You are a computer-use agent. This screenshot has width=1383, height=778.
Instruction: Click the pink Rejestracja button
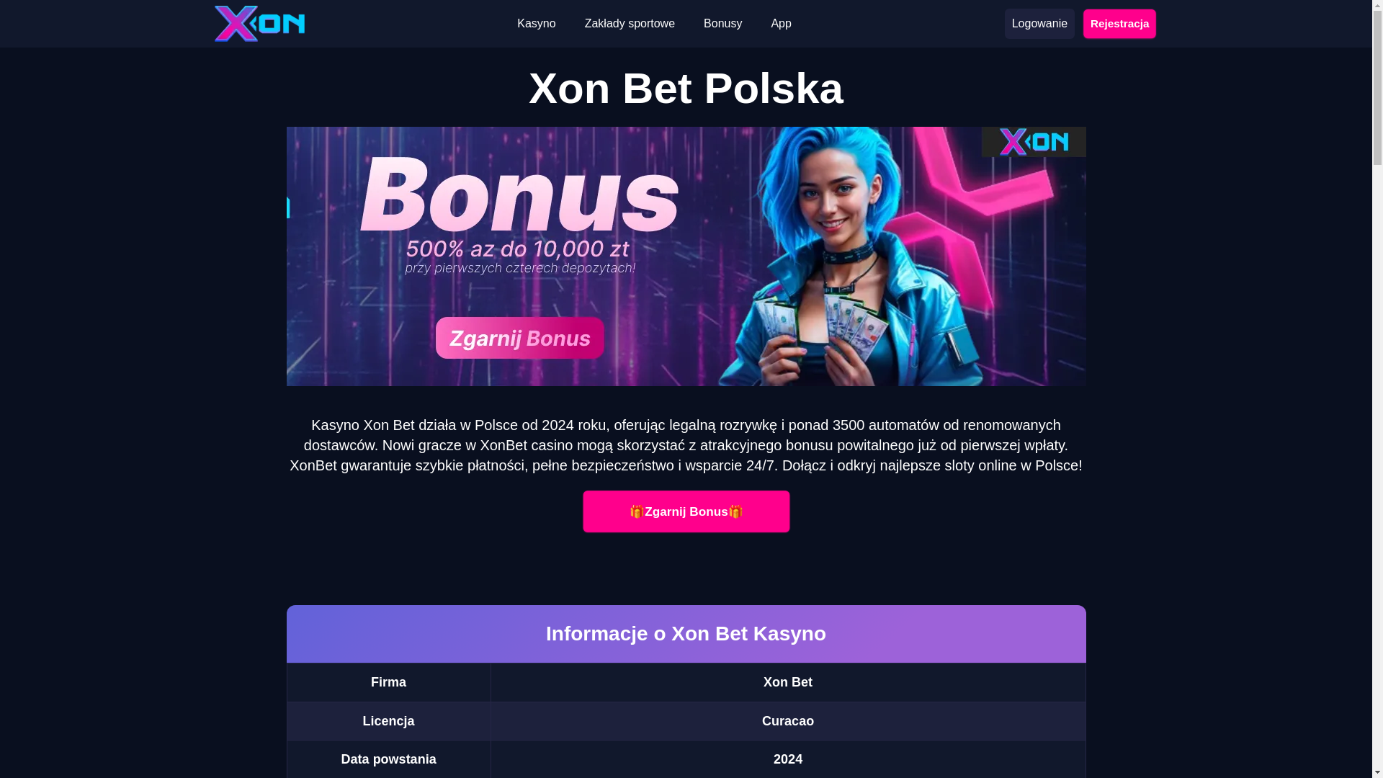pos(1119,24)
